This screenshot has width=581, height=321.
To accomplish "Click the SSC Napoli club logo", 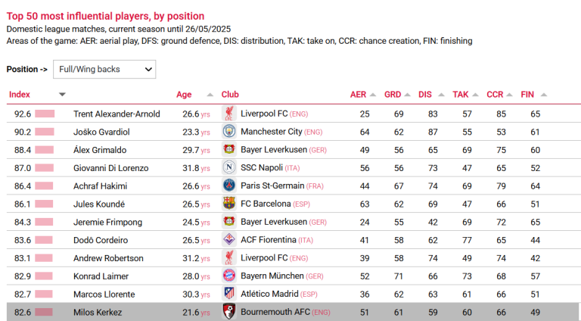I will click(x=229, y=167).
